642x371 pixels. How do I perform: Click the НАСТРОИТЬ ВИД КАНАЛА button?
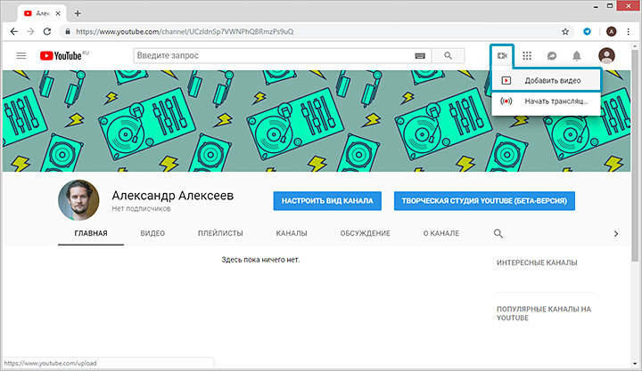click(327, 201)
